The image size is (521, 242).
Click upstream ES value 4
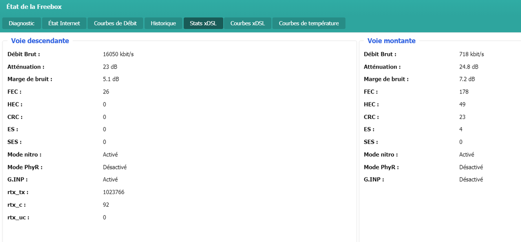[x=461, y=129]
